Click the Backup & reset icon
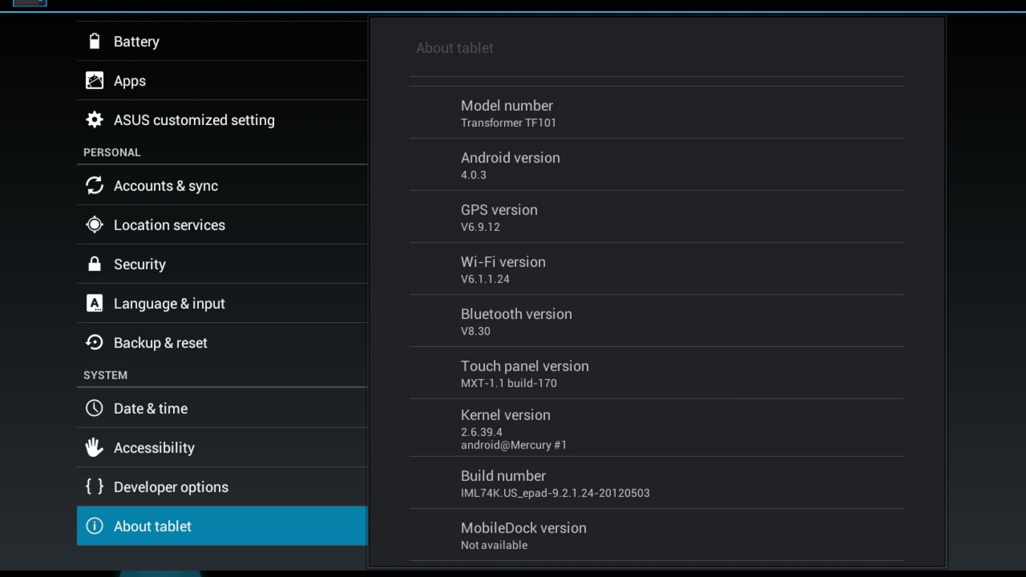The height and width of the screenshot is (577, 1026). point(94,342)
